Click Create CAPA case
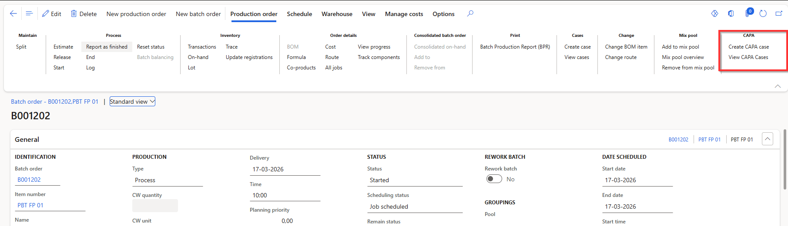 (x=748, y=47)
